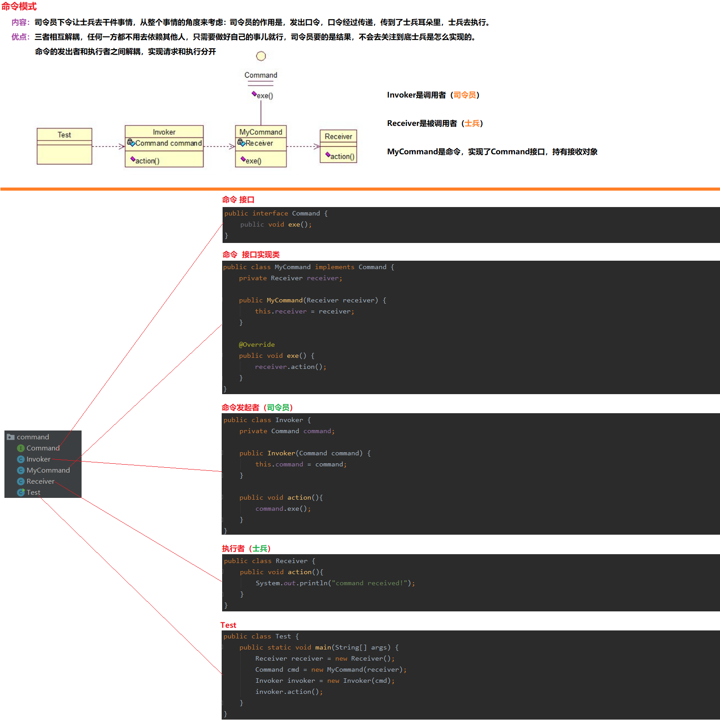Click the runnable class icon beside Test
Viewport: 720px width, 720px height.
point(20,493)
